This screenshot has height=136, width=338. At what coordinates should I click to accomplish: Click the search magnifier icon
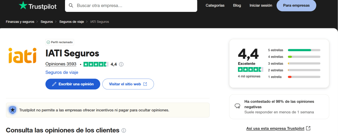[71, 6]
